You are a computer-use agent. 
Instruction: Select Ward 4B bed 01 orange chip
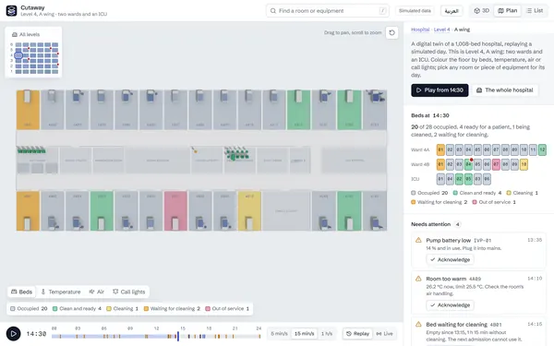tap(440, 164)
